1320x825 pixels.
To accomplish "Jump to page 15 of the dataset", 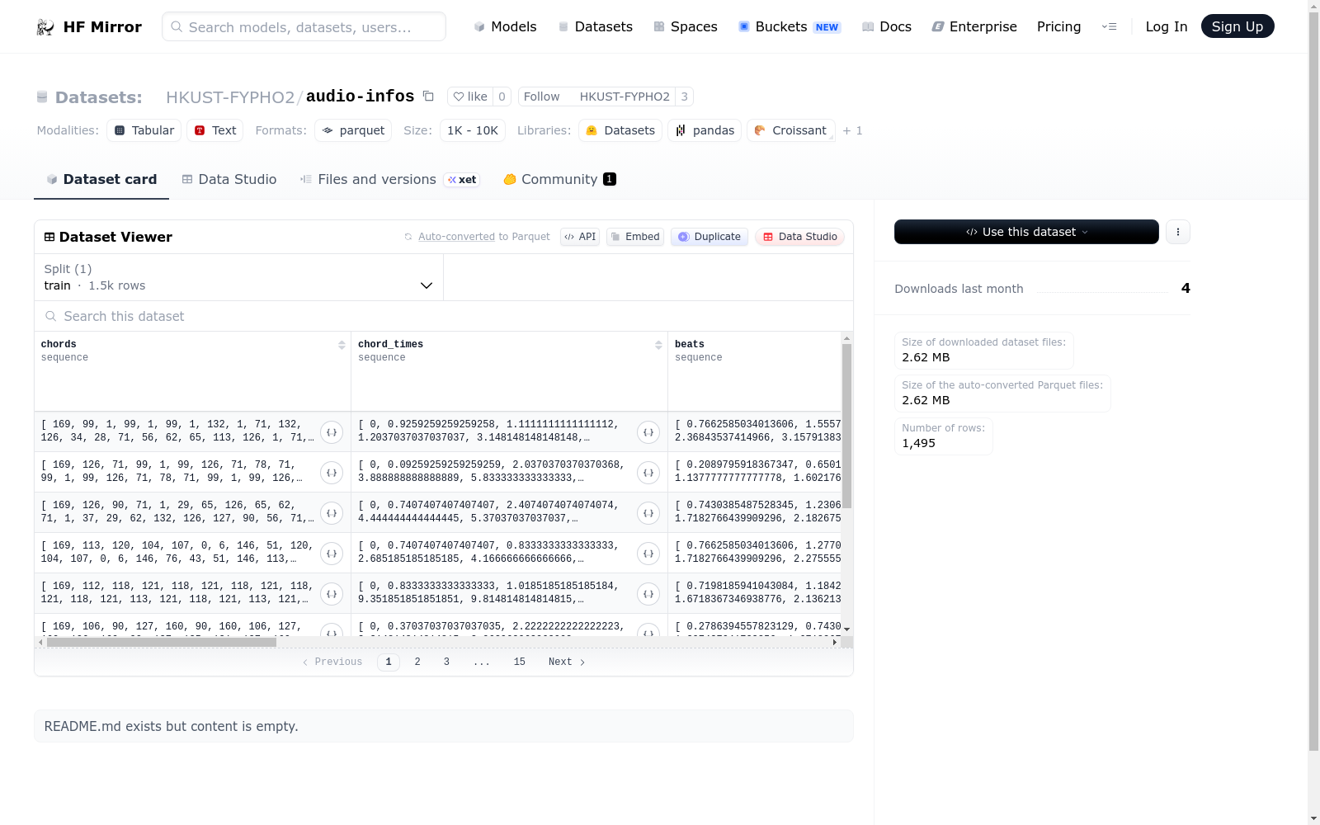I will pyautogui.click(x=519, y=662).
